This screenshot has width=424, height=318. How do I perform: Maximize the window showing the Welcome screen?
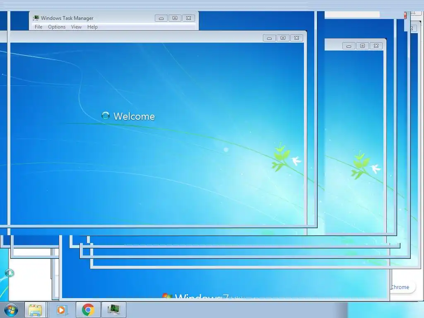(283, 38)
